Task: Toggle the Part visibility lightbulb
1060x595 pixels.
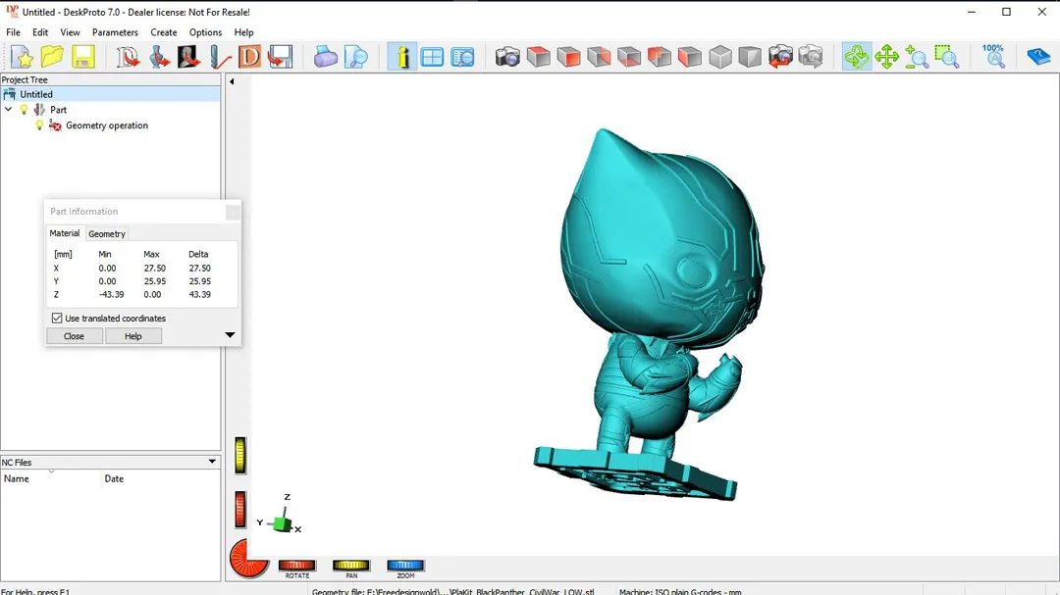Action: click(x=24, y=110)
